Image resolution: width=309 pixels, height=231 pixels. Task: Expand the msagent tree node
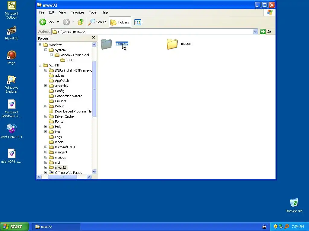click(x=46, y=152)
